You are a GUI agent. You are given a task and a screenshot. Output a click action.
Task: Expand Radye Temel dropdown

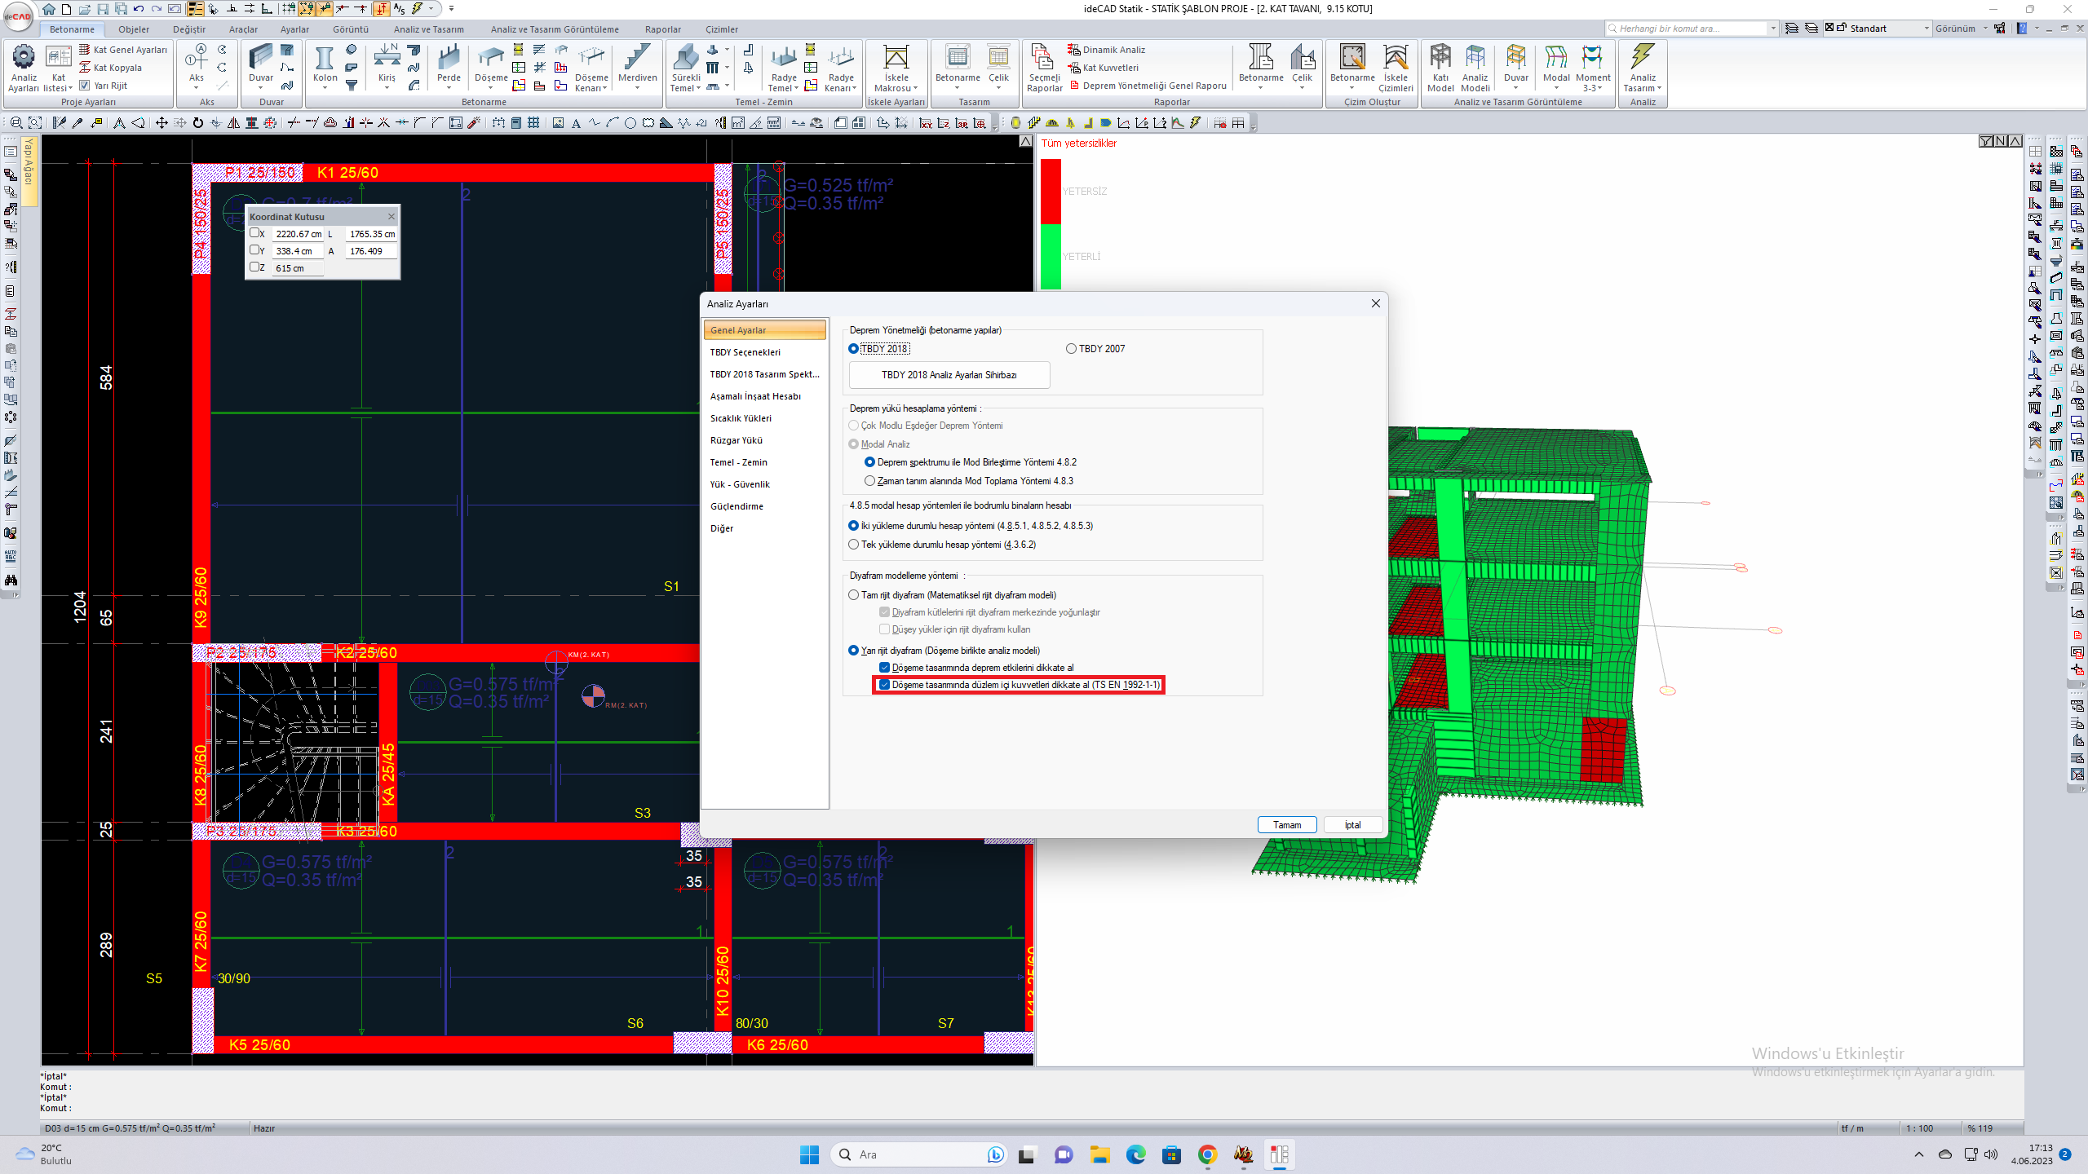796,88
